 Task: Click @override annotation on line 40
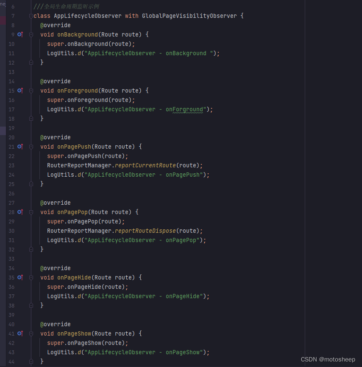pyautogui.click(x=56, y=324)
